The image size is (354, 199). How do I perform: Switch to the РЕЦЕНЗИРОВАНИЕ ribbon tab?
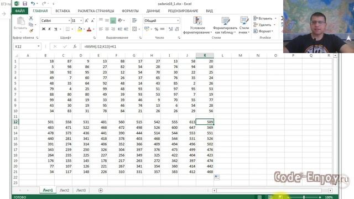pos(183,11)
